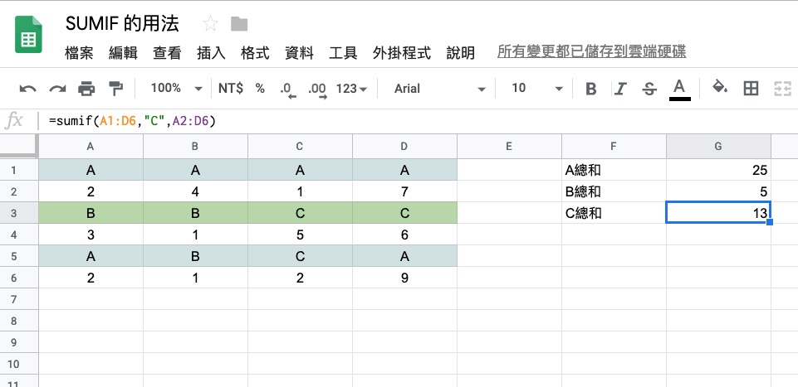Toggle bold formatting
Image resolution: width=798 pixels, height=387 pixels.
pyautogui.click(x=591, y=89)
